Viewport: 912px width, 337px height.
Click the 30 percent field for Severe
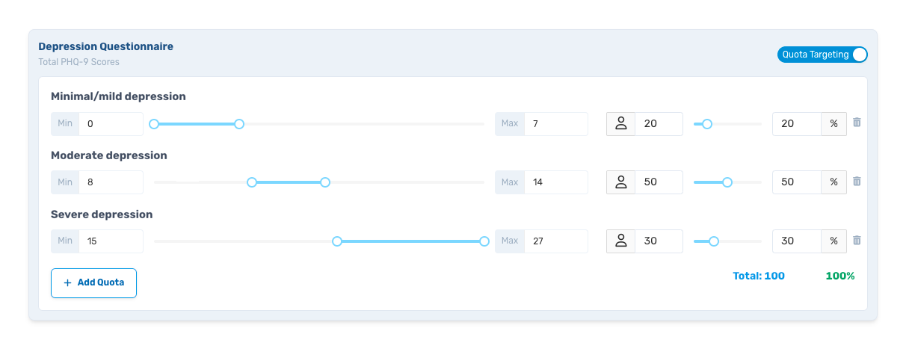[796, 241]
